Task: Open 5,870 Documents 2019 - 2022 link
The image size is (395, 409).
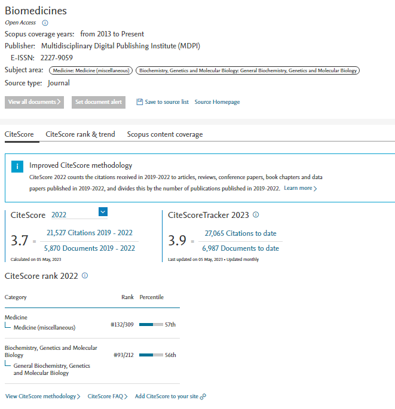Action: pos(89,248)
